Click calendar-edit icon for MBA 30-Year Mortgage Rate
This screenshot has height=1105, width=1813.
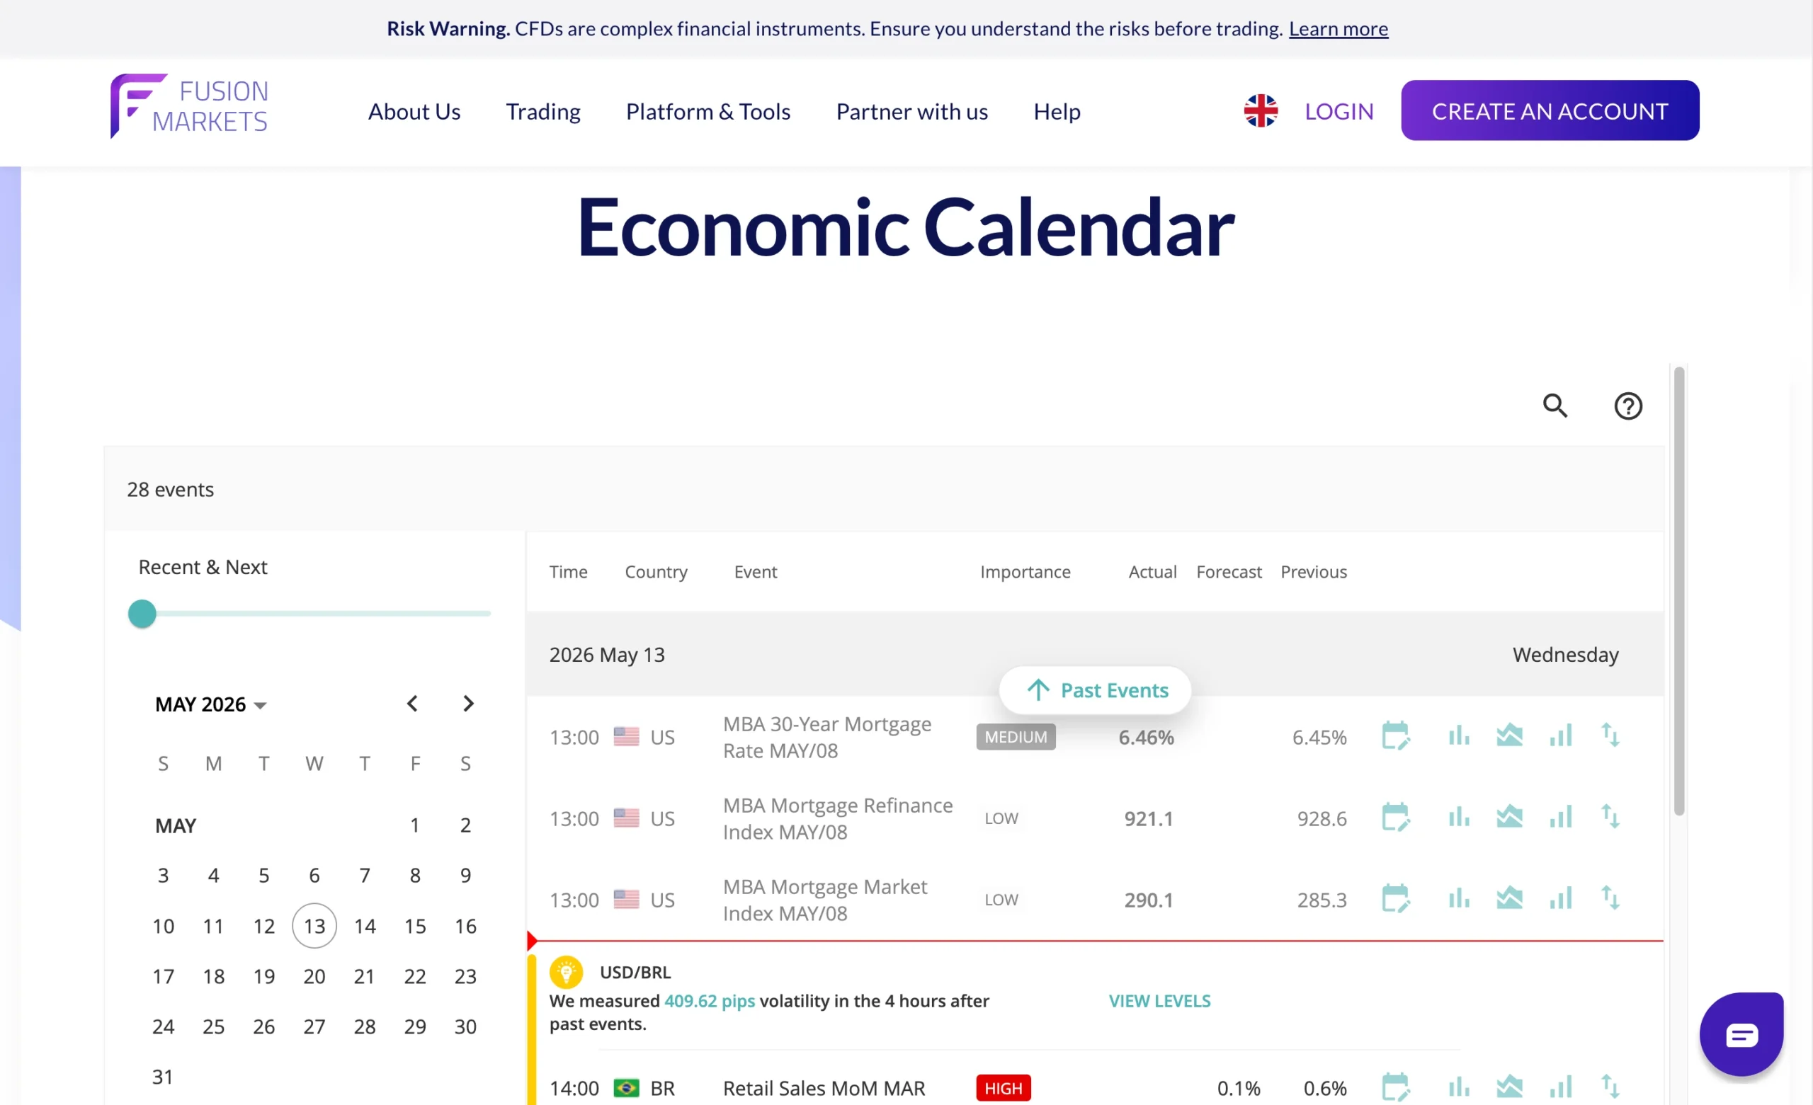pos(1395,735)
